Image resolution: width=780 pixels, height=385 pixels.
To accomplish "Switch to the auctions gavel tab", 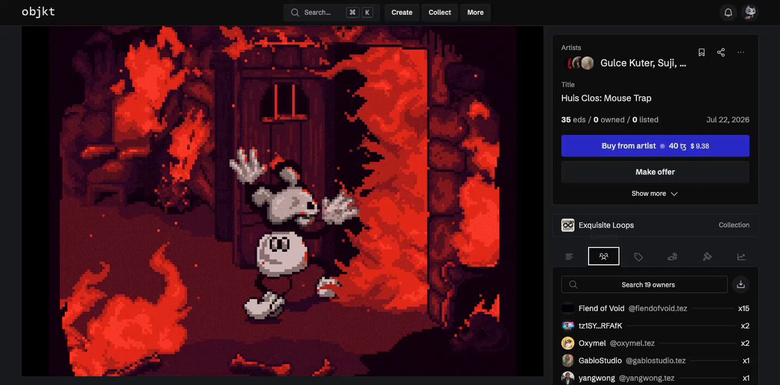I will pyautogui.click(x=707, y=257).
